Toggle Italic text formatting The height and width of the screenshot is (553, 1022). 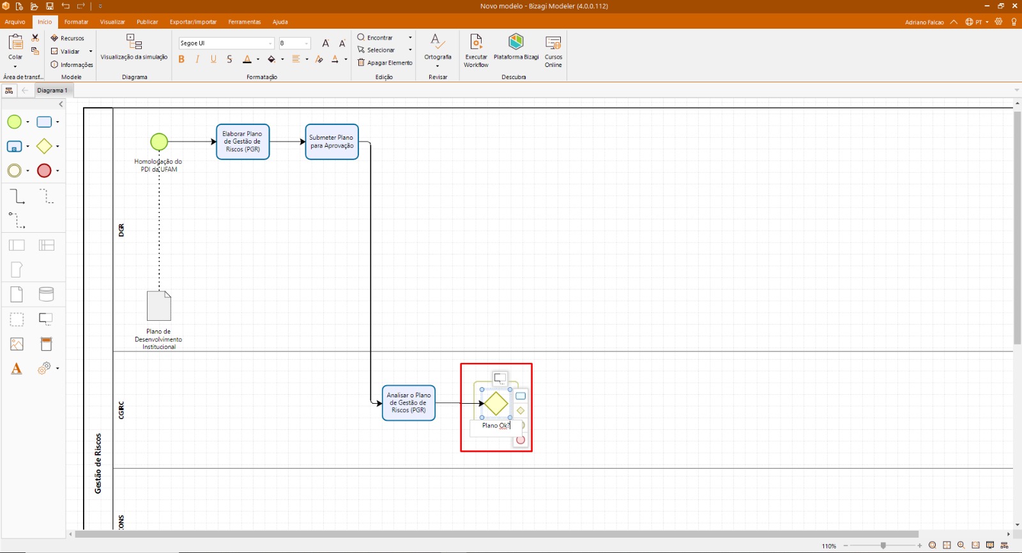point(197,59)
